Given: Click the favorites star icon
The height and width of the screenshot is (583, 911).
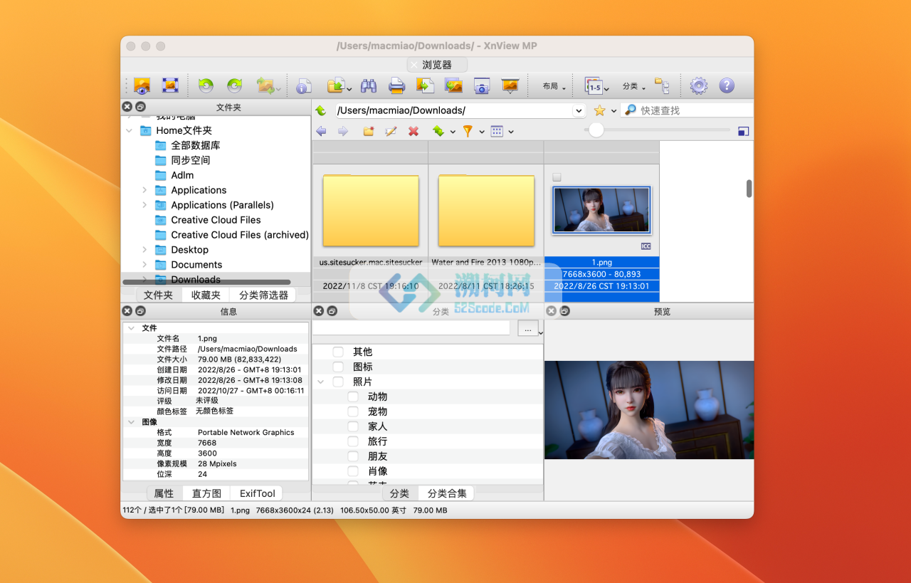Looking at the screenshot, I should [x=599, y=110].
